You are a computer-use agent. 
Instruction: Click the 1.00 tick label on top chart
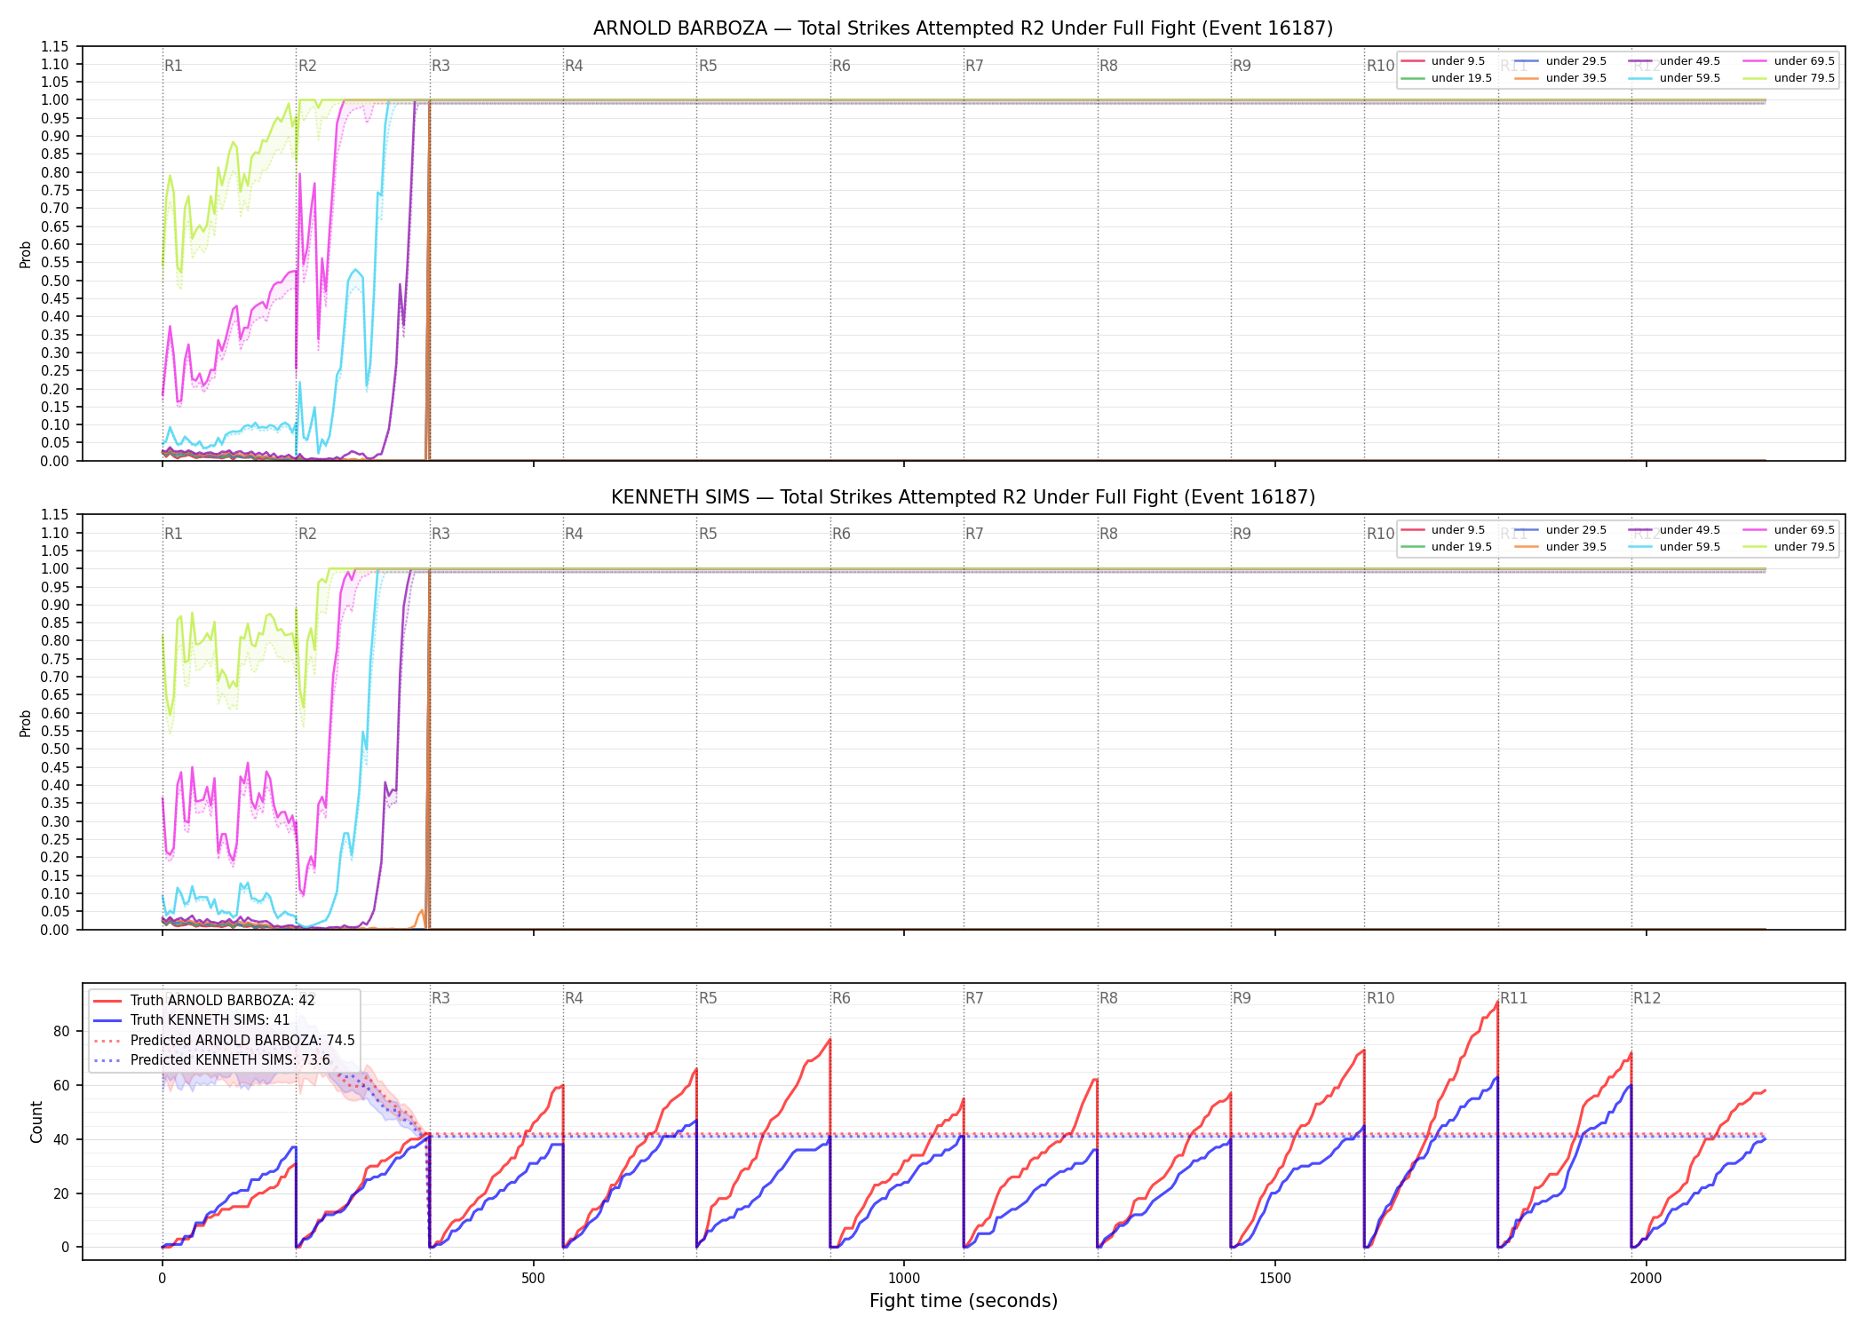55,100
